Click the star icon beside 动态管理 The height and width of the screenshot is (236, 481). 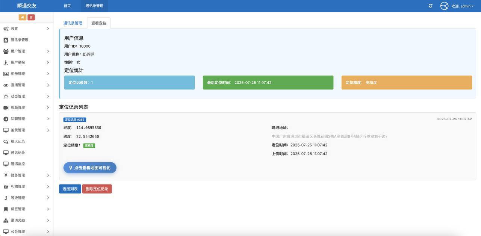point(6,96)
